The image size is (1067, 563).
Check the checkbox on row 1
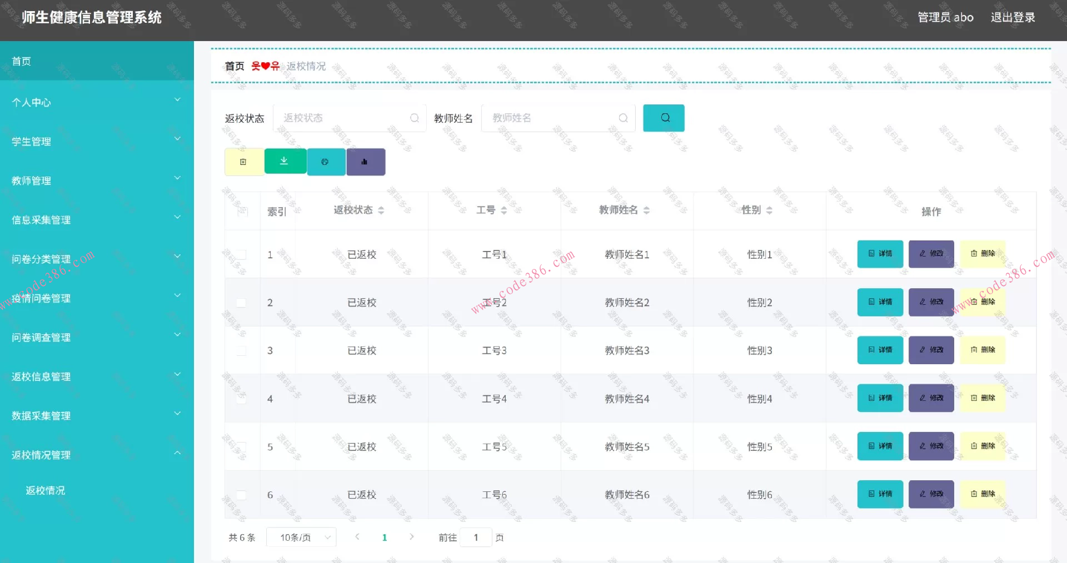(x=241, y=254)
